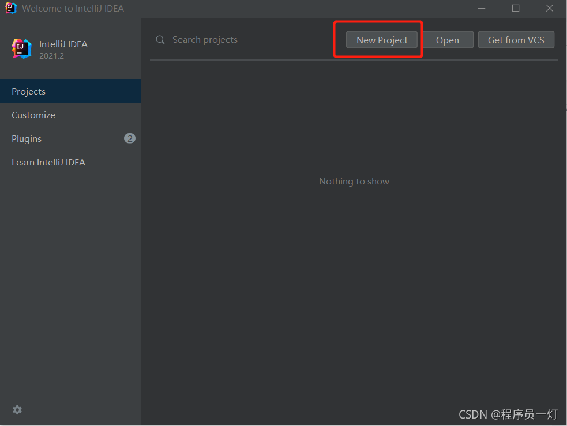Screen dimensions: 567x426
Task: Go to Learn IntelliJ IDEA
Action: click(x=70, y=162)
